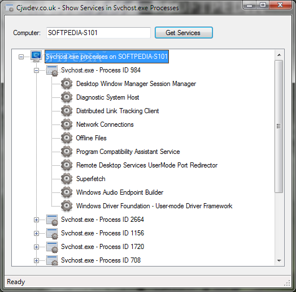This screenshot has height=292, width=296.
Task: Select 'Network Connections' service
Action: coord(105,124)
